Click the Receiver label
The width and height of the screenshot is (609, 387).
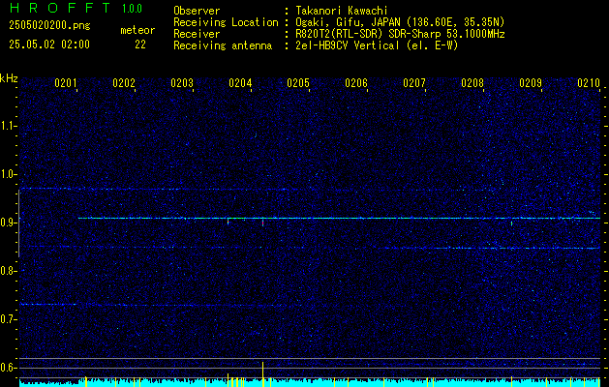click(197, 34)
